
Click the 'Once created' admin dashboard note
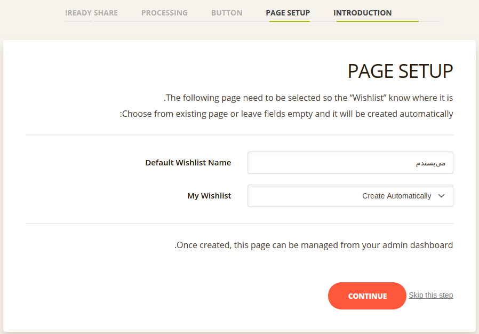[x=314, y=245]
